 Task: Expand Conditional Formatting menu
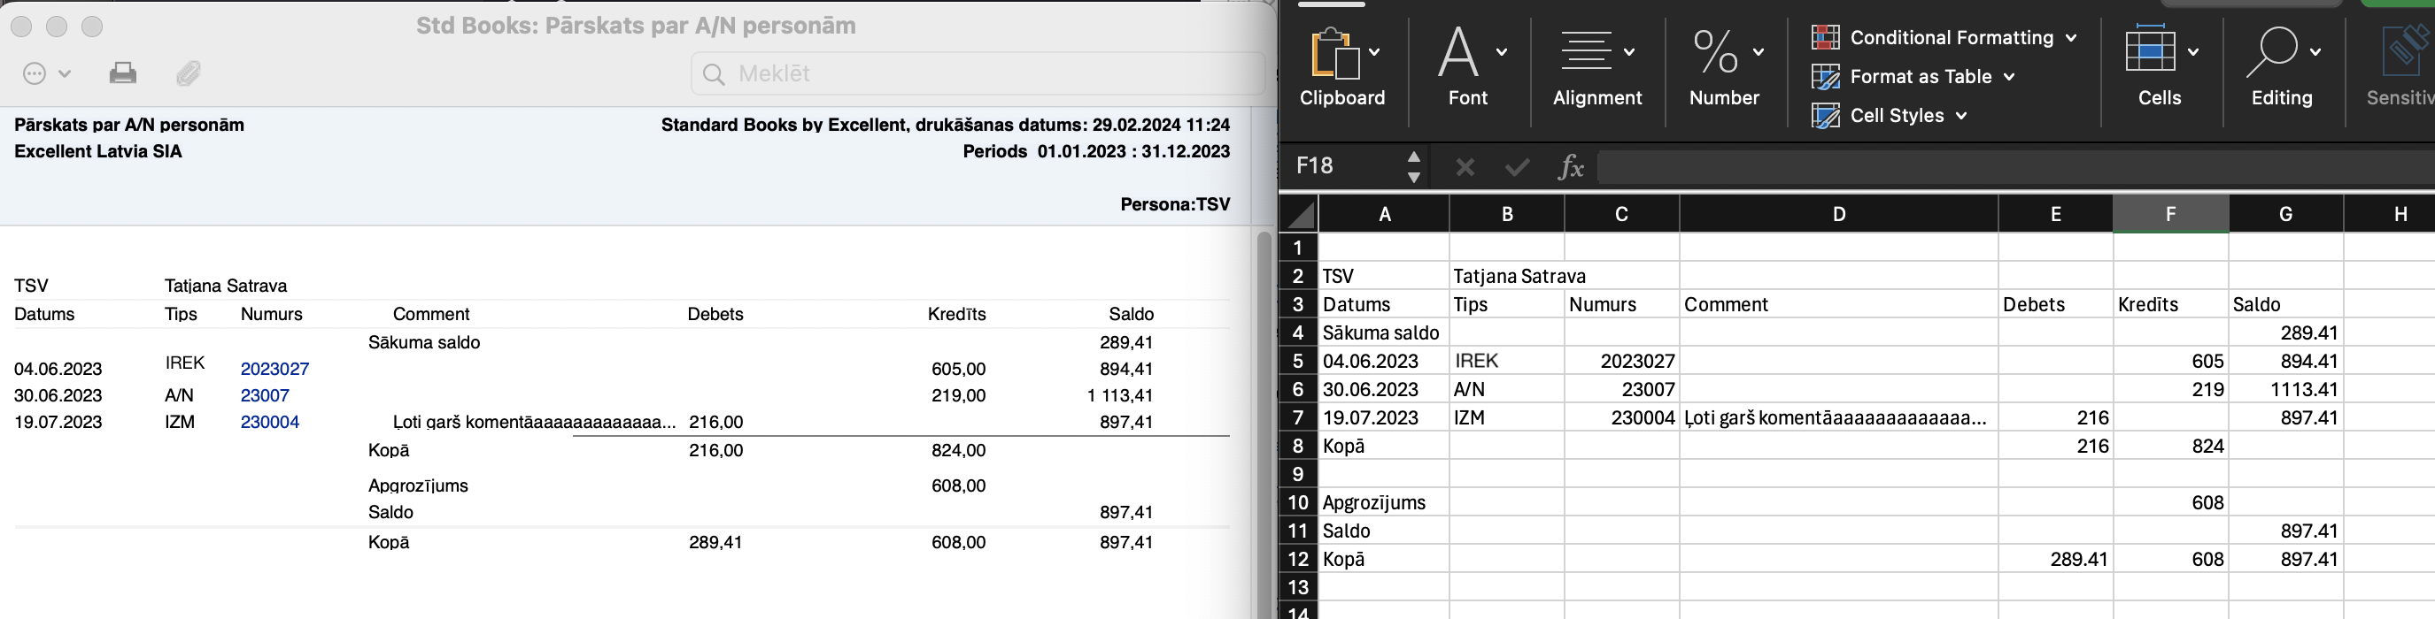click(1944, 38)
